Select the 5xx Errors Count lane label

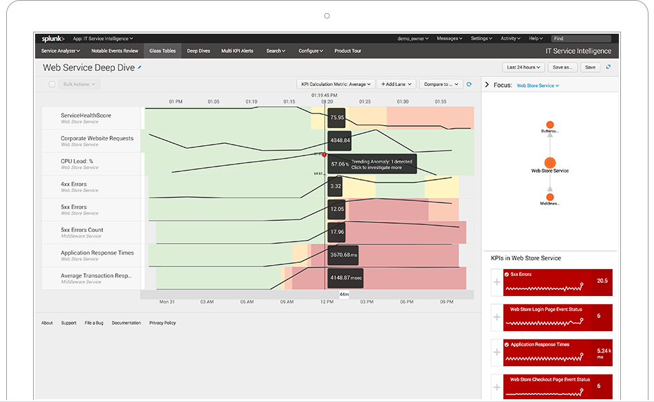pos(82,230)
